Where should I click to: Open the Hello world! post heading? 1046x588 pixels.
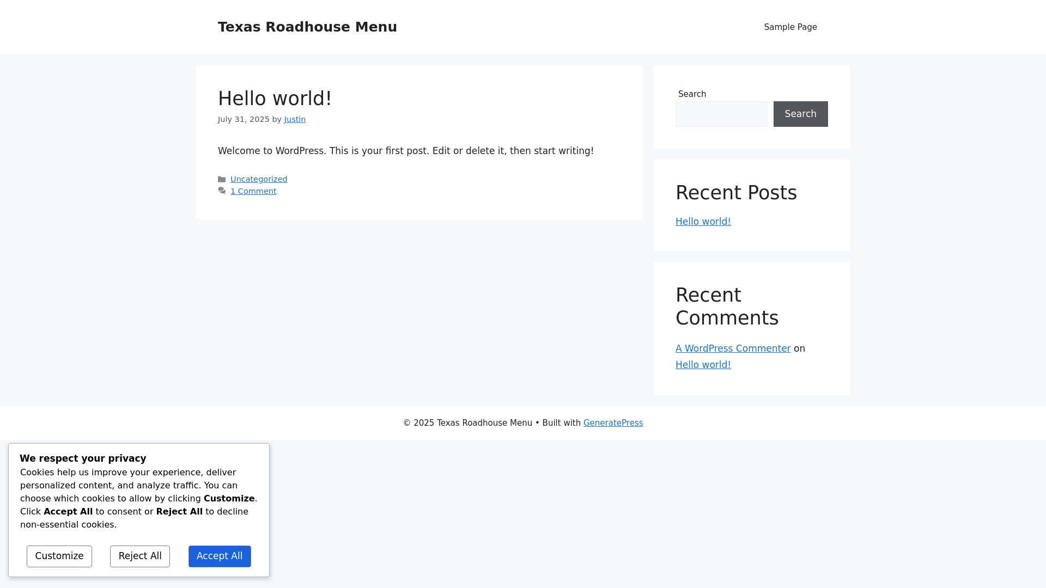point(275,99)
